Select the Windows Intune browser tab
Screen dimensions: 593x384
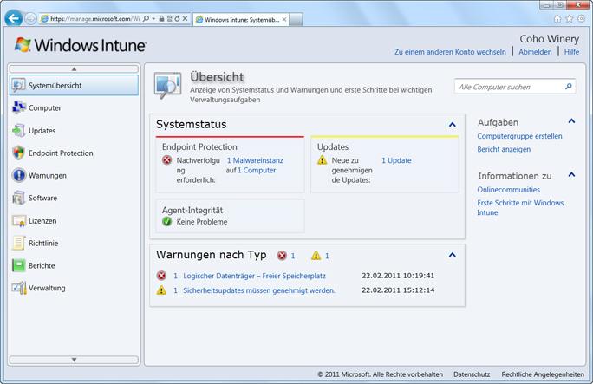point(241,20)
